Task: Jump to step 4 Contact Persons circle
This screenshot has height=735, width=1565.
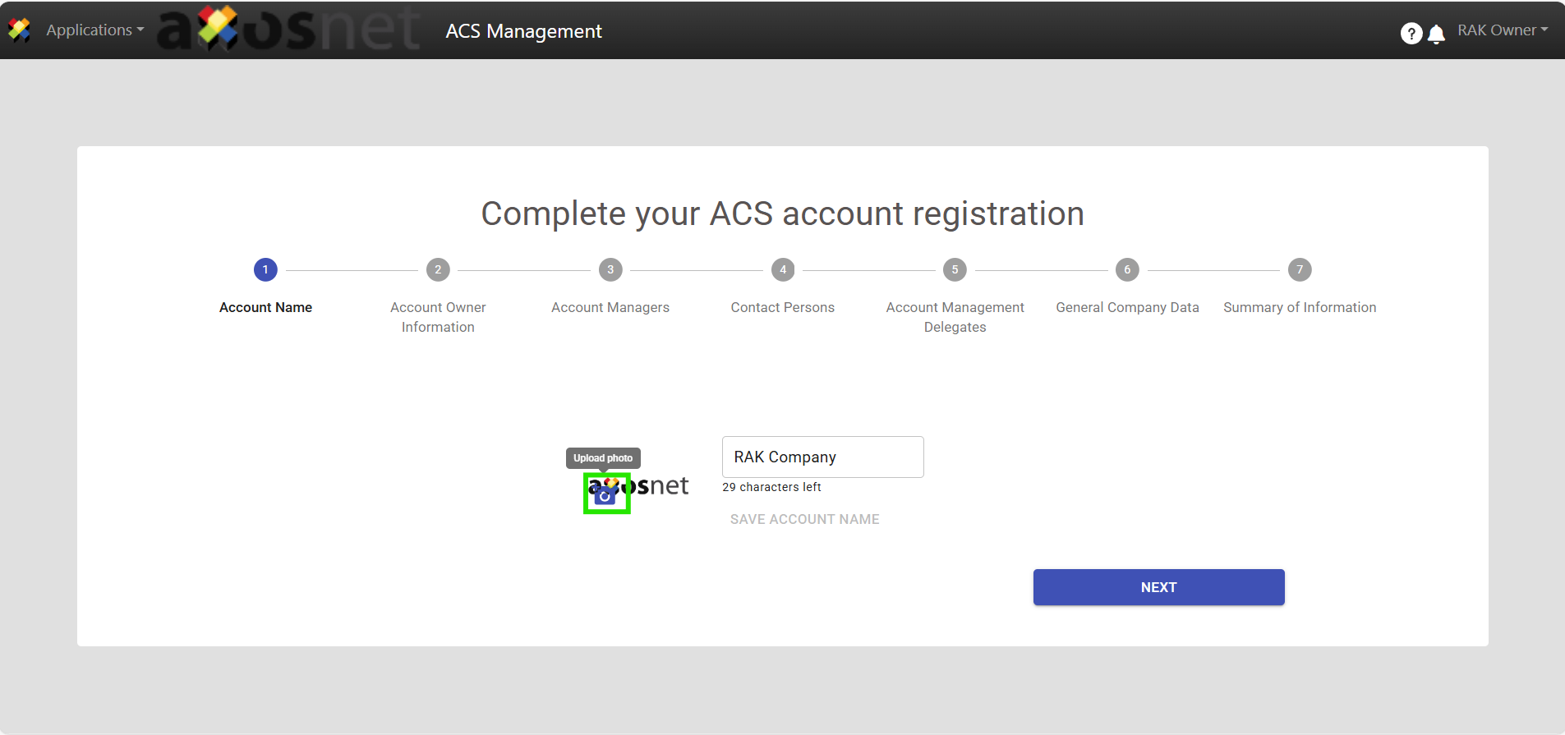Action: [783, 269]
